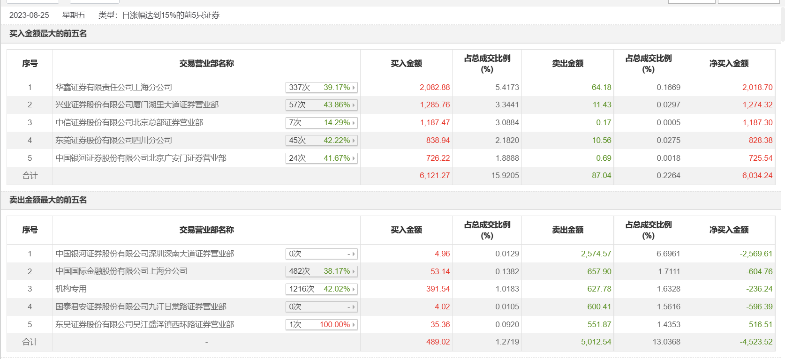Open 东吴证券吴江盛泽镇西环路证券营业部 link

coord(144,325)
